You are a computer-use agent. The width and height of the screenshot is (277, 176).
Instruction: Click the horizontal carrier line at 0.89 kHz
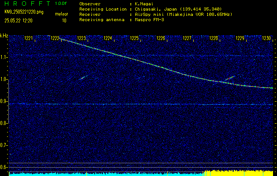tap(141, 104)
